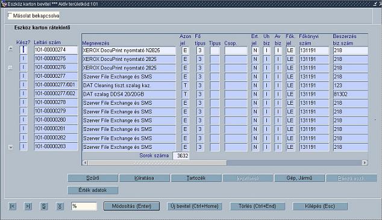Click DAT Cleaning tiszt.szalag kaz. row
The width and height of the screenshot is (382, 220).
click(129, 86)
